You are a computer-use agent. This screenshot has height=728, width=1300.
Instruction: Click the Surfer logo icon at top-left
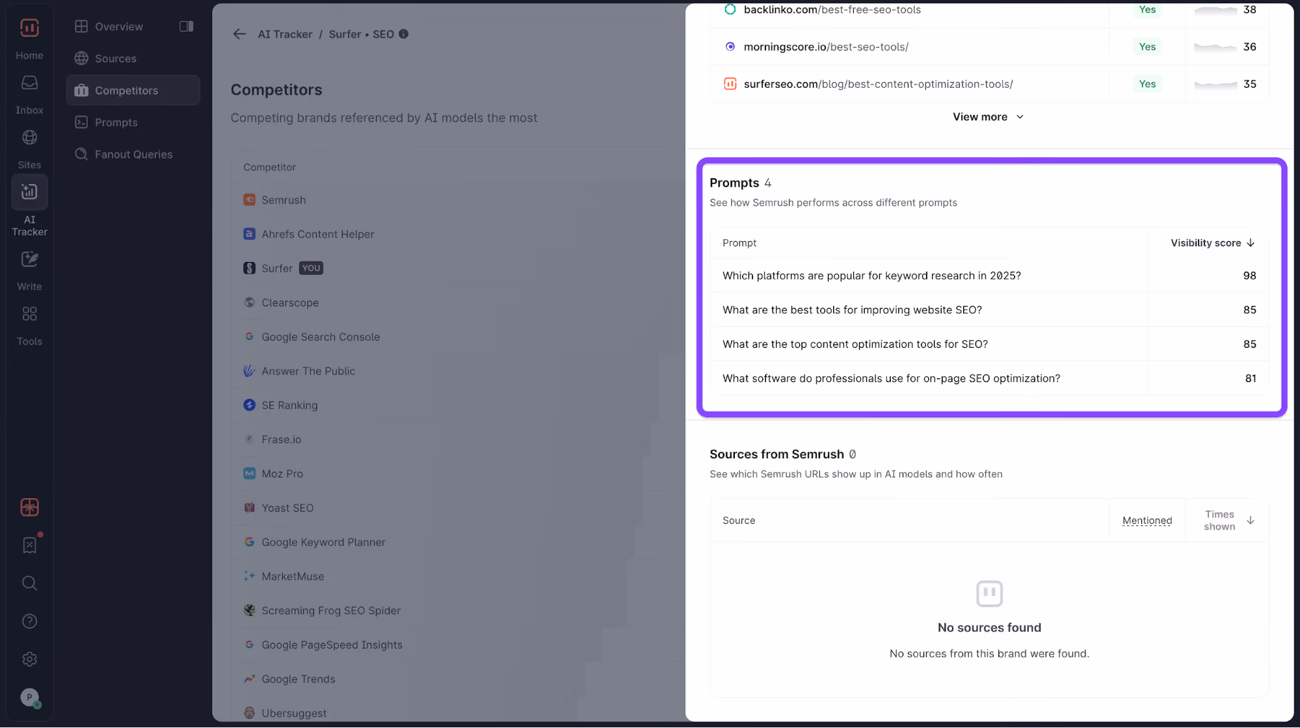tap(29, 28)
